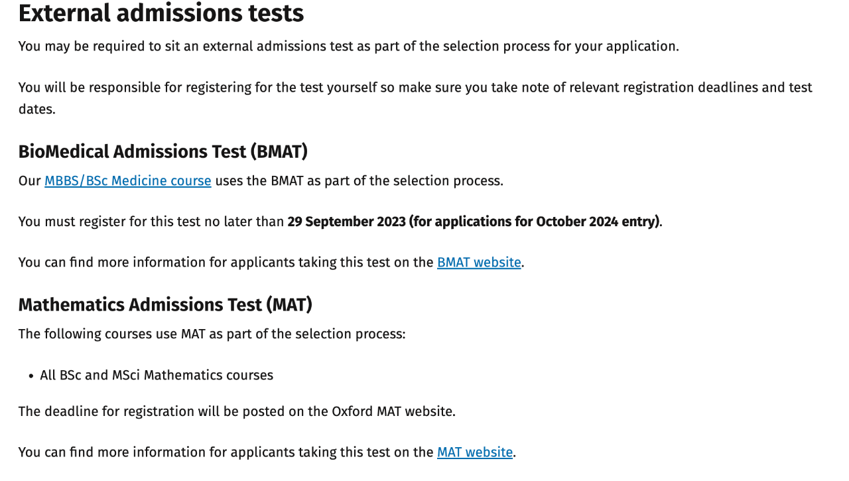
Task: Open the MBBS/BSc Medicine course link
Action: coord(128,180)
